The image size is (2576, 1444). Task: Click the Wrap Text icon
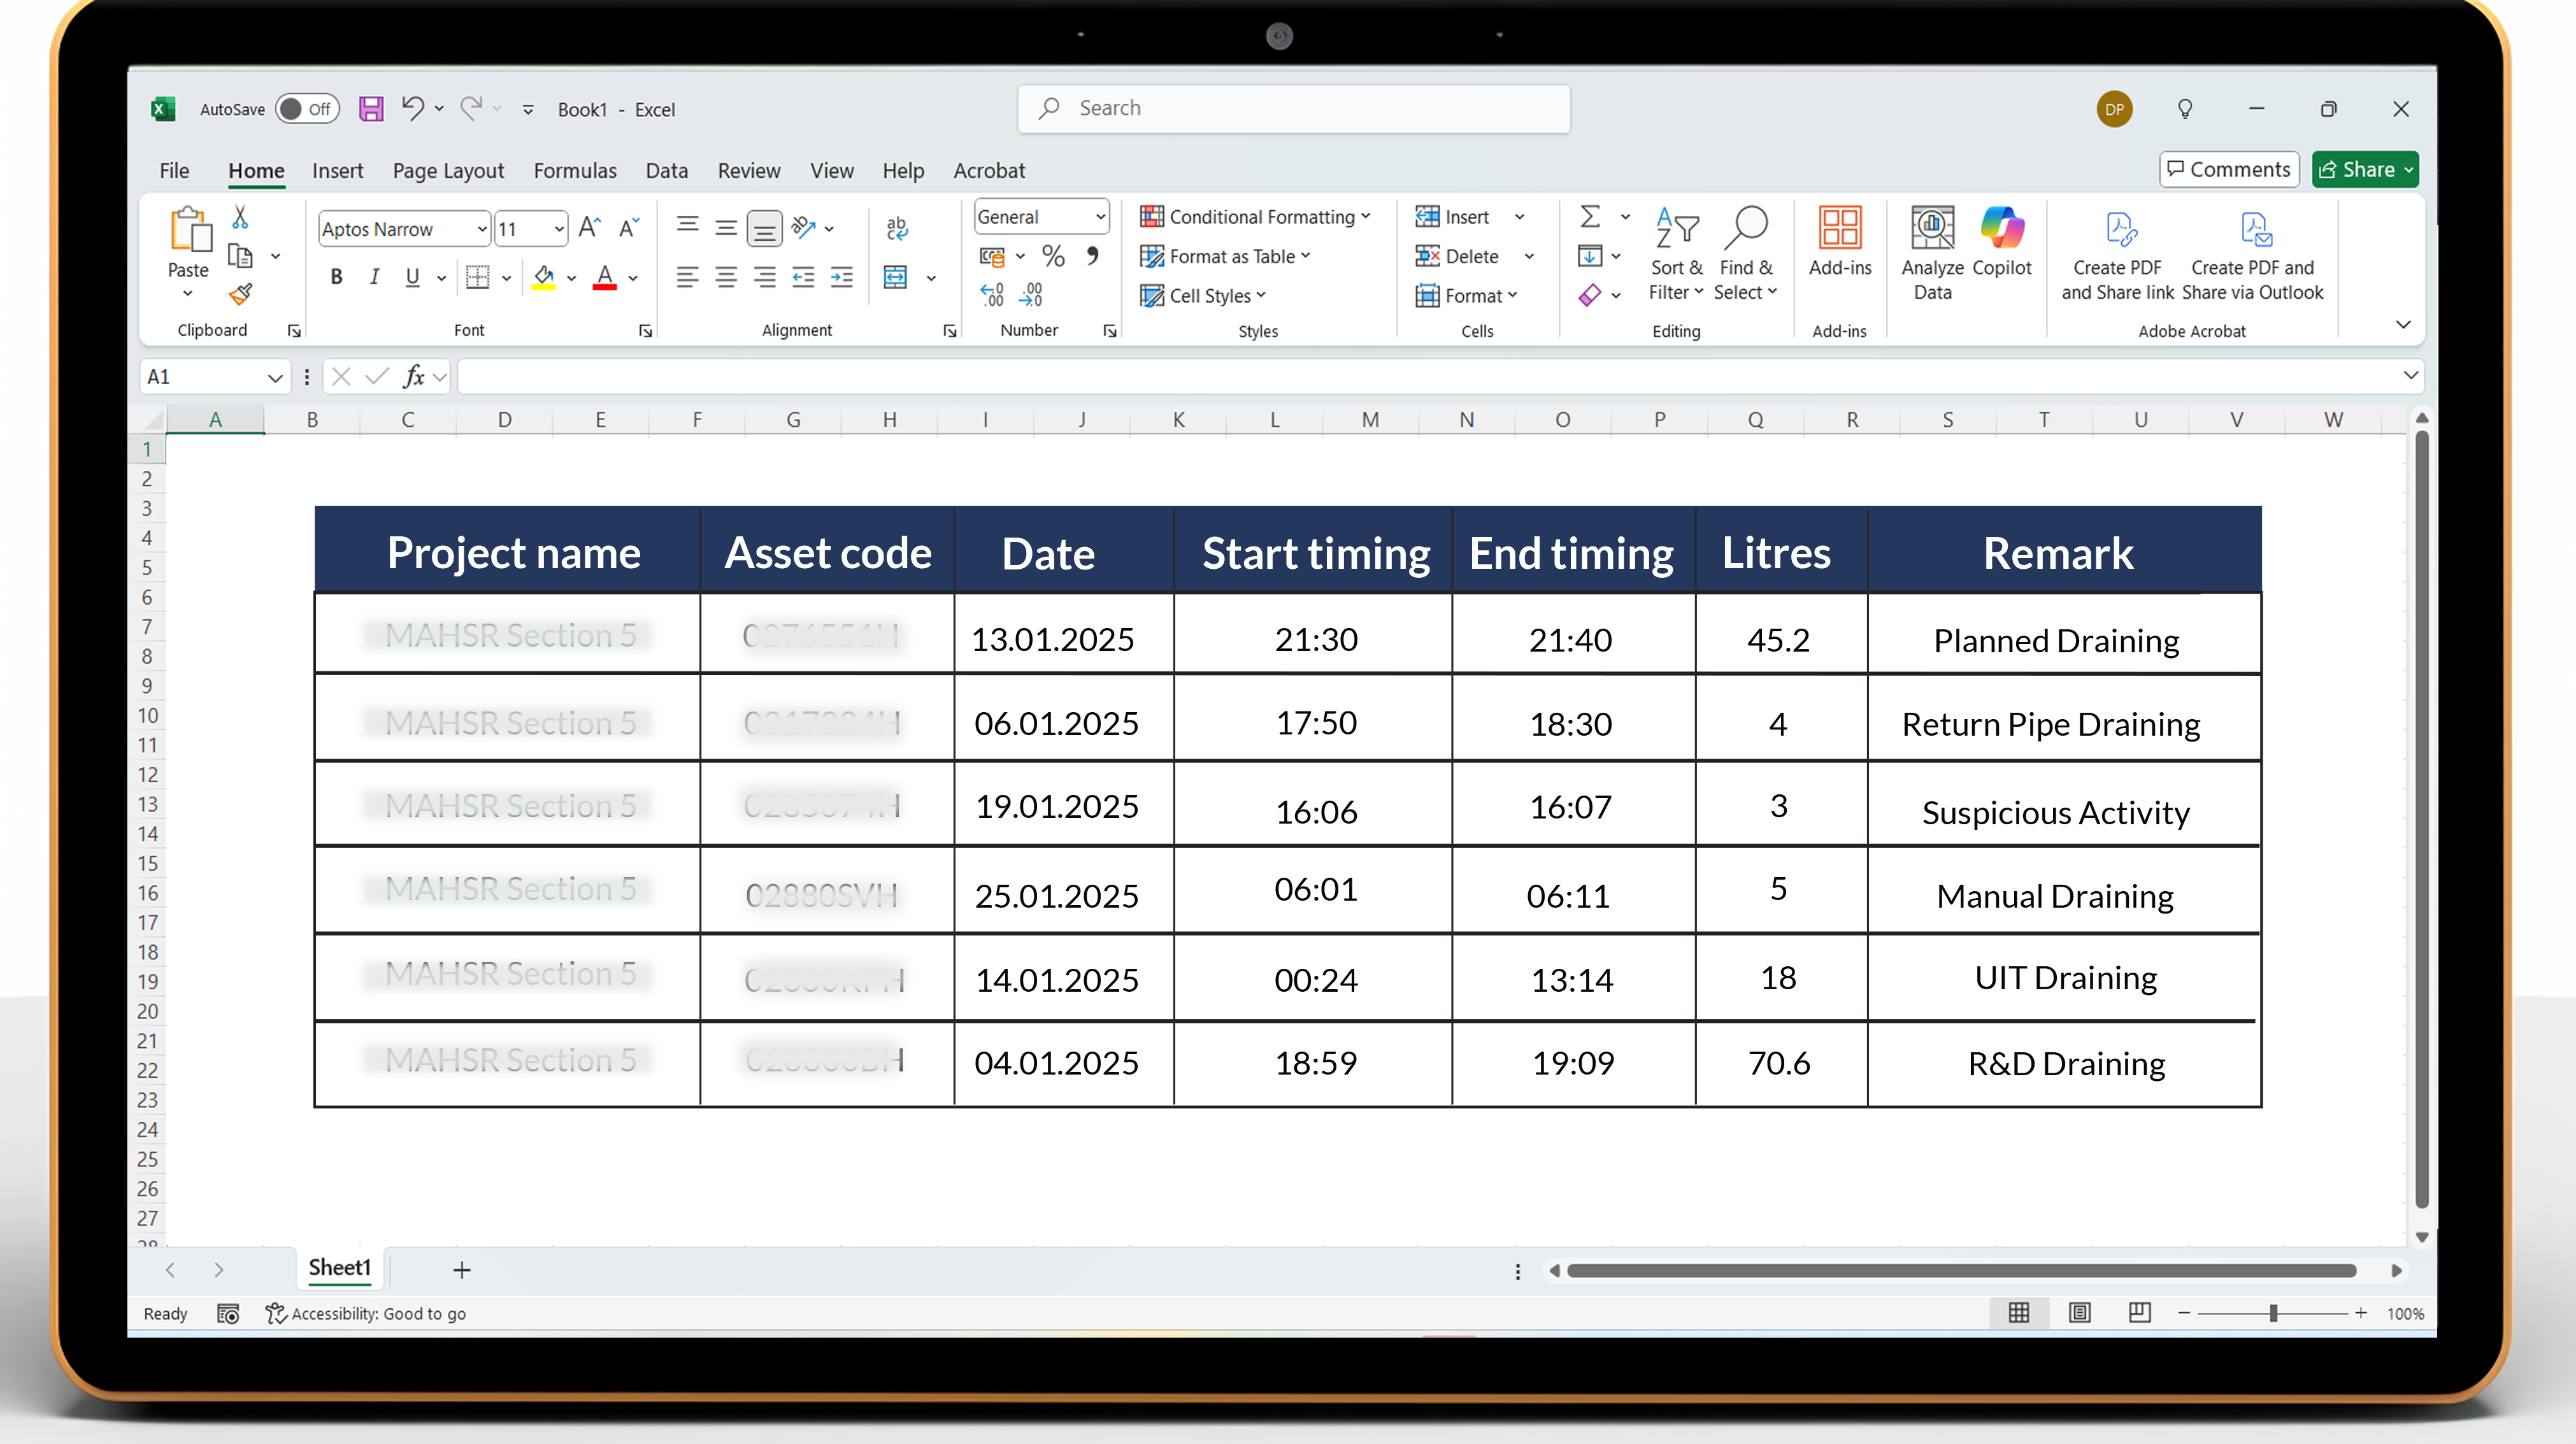[897, 228]
